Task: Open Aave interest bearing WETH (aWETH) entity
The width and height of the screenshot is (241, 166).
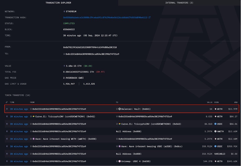Action: point(66,139)
